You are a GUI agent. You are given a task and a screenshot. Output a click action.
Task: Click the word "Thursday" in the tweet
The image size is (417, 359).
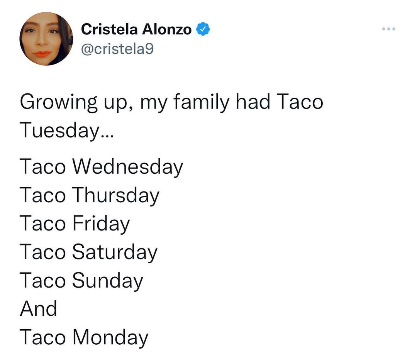point(115,195)
